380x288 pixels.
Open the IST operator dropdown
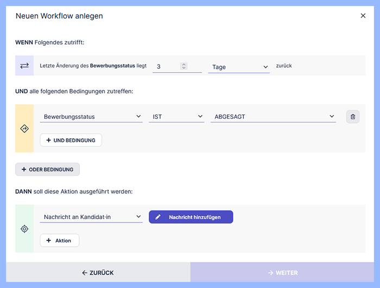pos(176,117)
